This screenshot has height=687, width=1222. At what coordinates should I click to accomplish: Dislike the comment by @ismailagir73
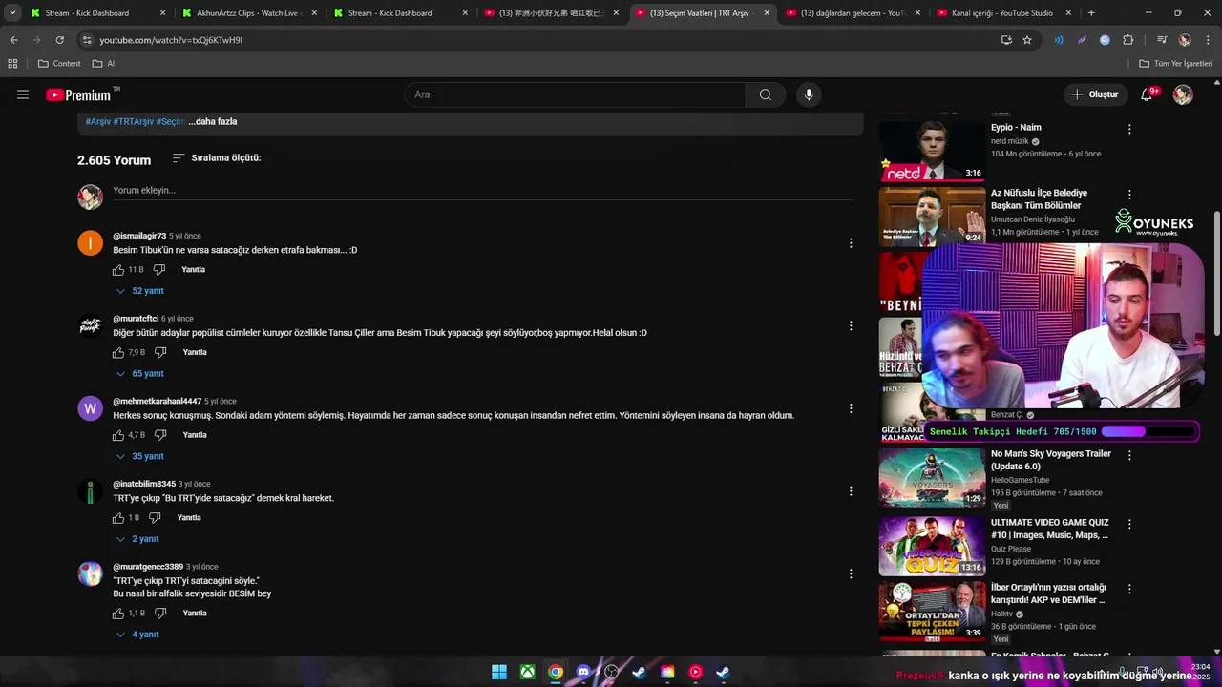click(159, 270)
